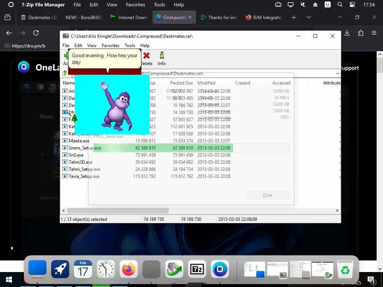Click the white U icon in the top bar
The image size is (383, 287).
tap(328, 4)
